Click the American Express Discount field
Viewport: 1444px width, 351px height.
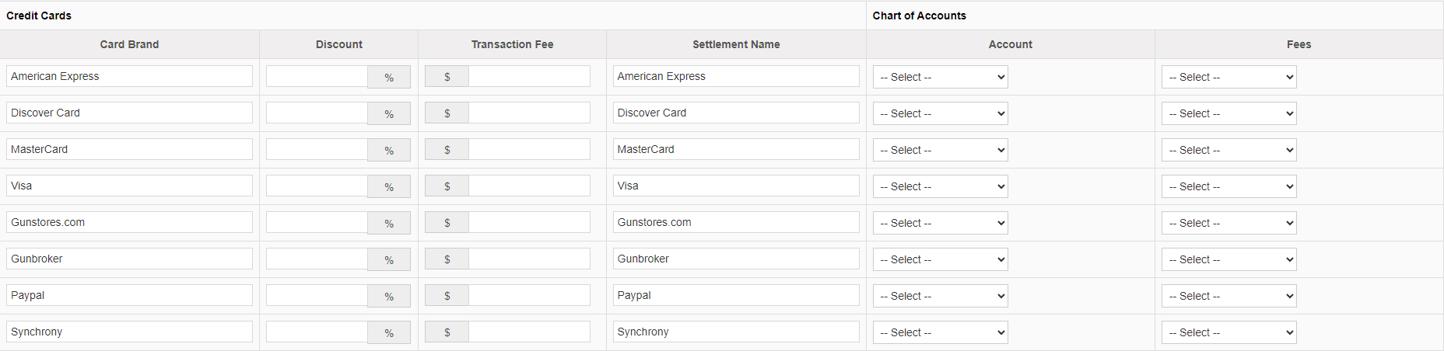tap(317, 76)
